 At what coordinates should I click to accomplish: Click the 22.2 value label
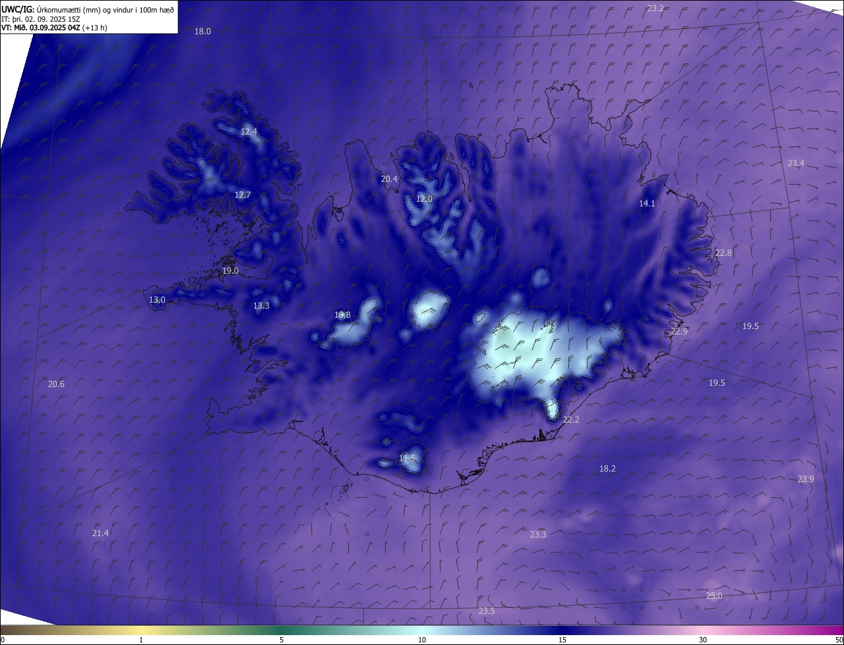(x=571, y=419)
